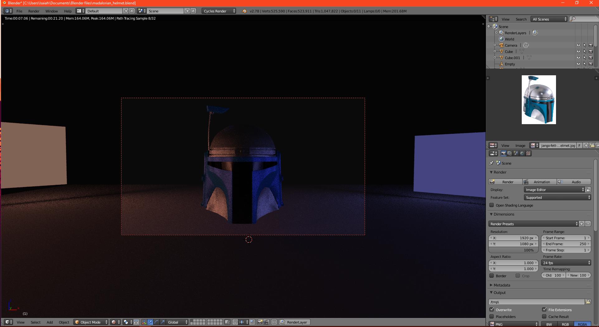Open image file via folder icon
This screenshot has height=327, width=599.
pos(592,145)
